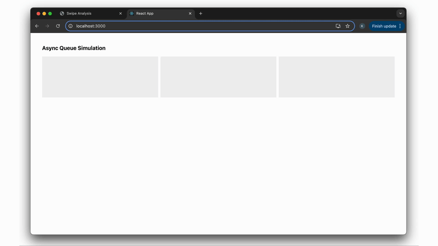Click the third gray queue panel
The height and width of the screenshot is (246, 438).
pyautogui.click(x=336, y=77)
